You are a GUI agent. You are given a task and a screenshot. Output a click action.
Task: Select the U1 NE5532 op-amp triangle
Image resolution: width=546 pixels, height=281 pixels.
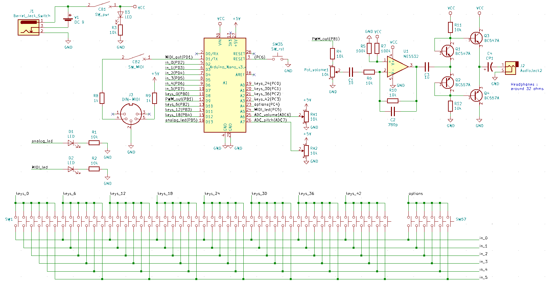pyautogui.click(x=398, y=67)
